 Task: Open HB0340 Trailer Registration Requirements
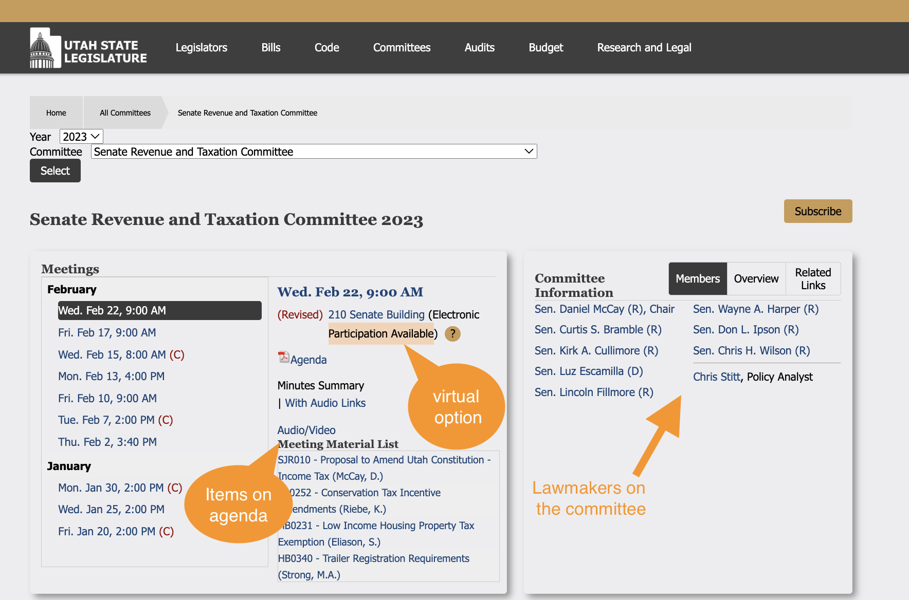[373, 567]
